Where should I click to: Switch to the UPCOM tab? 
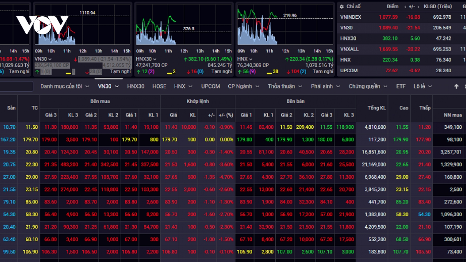click(211, 86)
